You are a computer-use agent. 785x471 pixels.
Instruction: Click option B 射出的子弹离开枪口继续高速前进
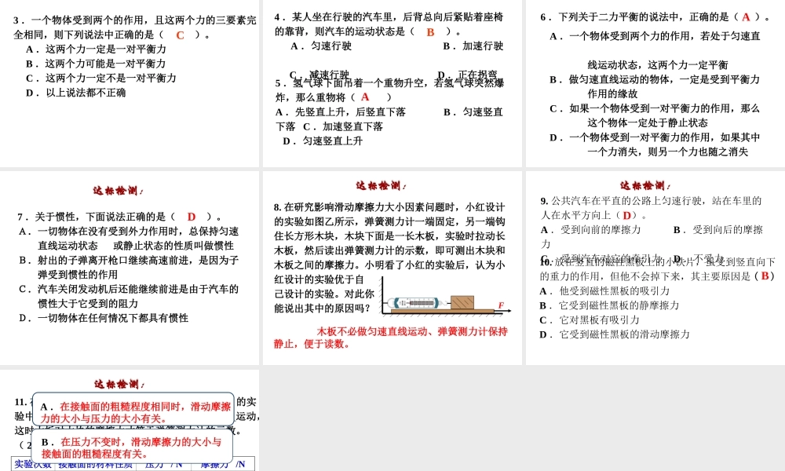pyautogui.click(x=129, y=267)
